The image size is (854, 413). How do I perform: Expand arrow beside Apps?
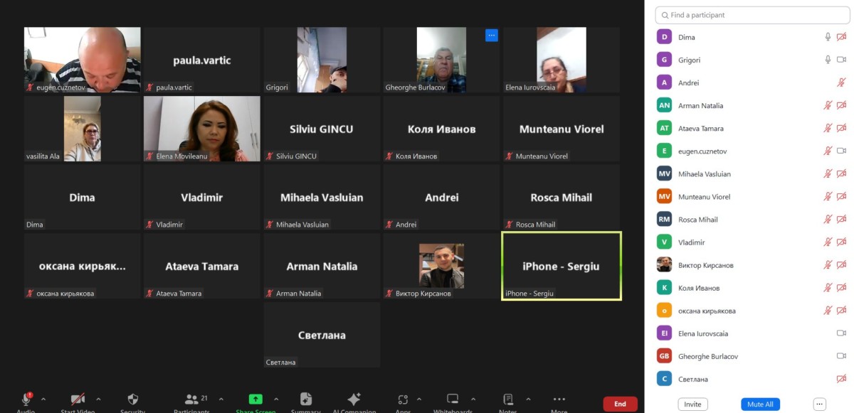(419, 399)
